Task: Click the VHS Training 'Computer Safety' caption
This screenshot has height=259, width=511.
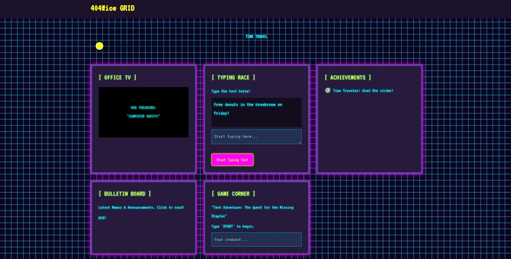Action: click(x=143, y=112)
